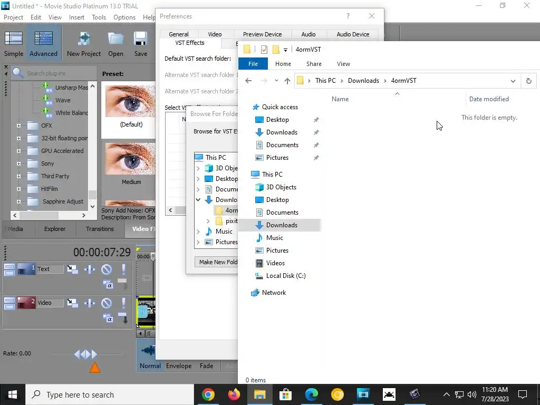Open the View ribbon tab in File Explorer
The width and height of the screenshot is (540, 405).
(343, 64)
